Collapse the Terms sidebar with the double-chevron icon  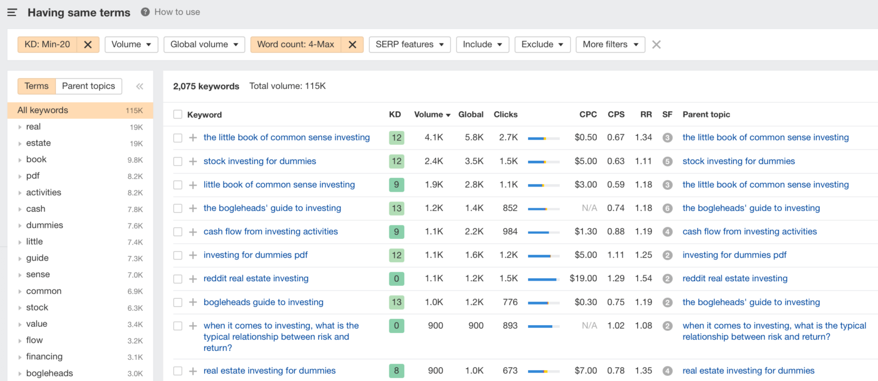click(139, 86)
